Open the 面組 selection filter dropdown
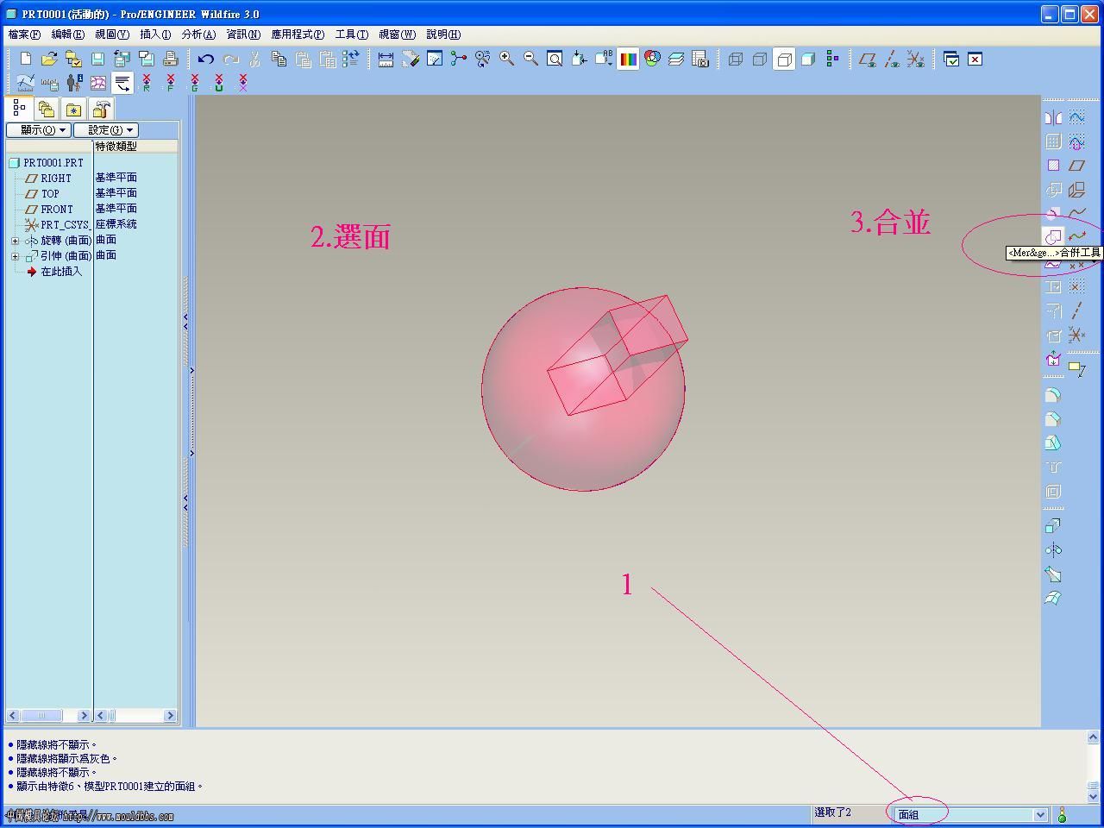The image size is (1104, 828). [x=1040, y=814]
